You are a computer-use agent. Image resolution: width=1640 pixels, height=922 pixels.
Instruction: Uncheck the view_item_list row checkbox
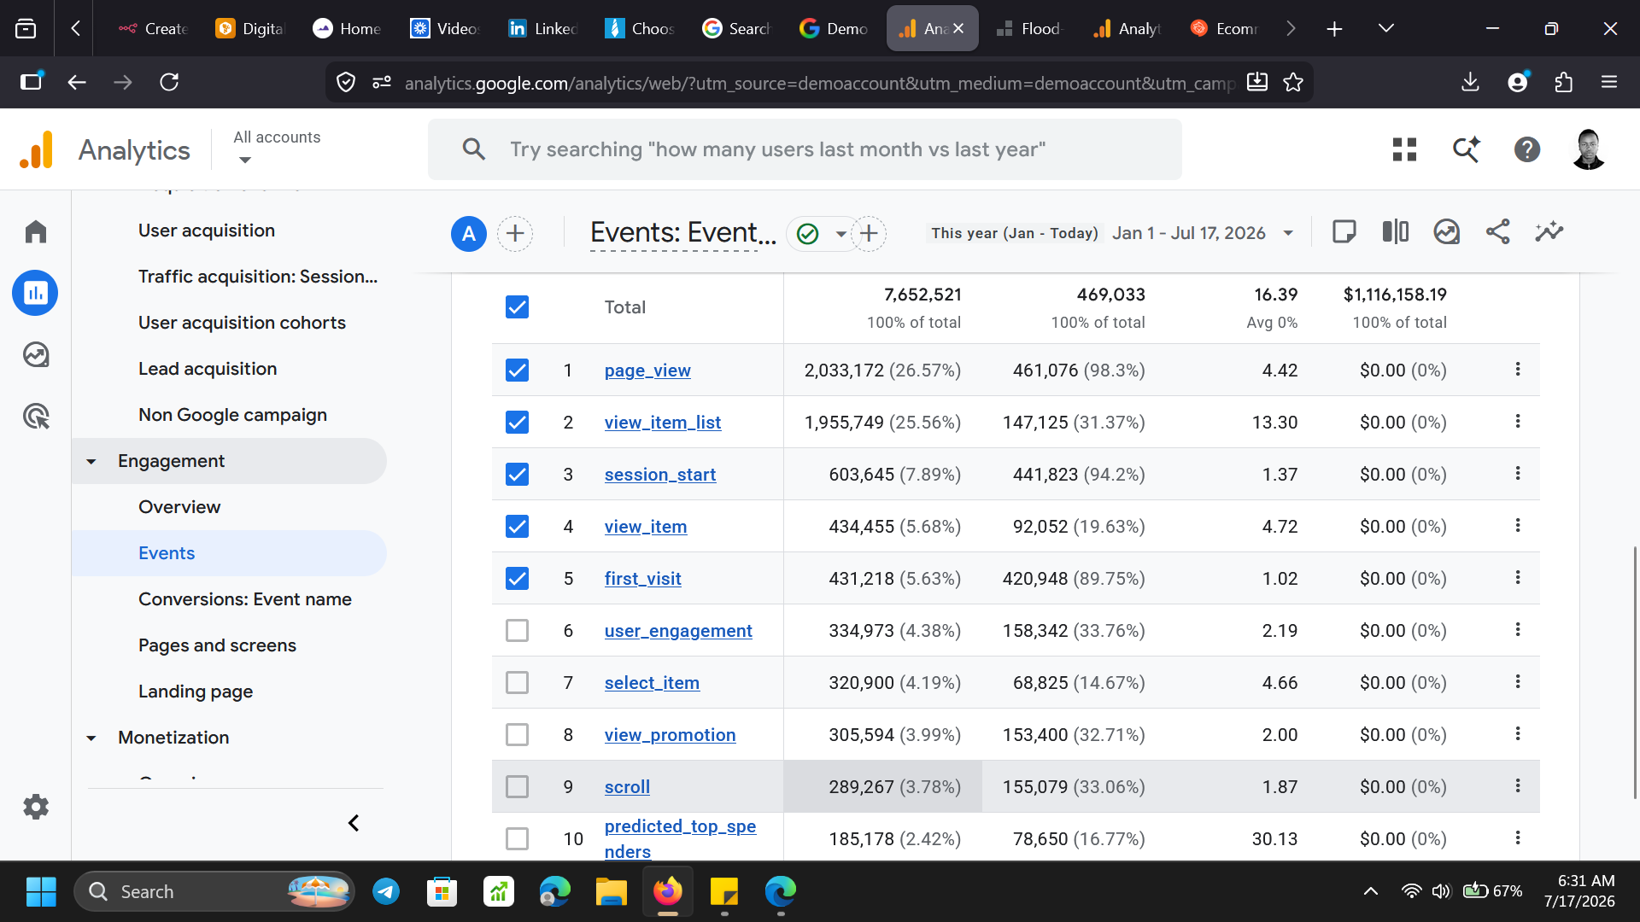(517, 422)
